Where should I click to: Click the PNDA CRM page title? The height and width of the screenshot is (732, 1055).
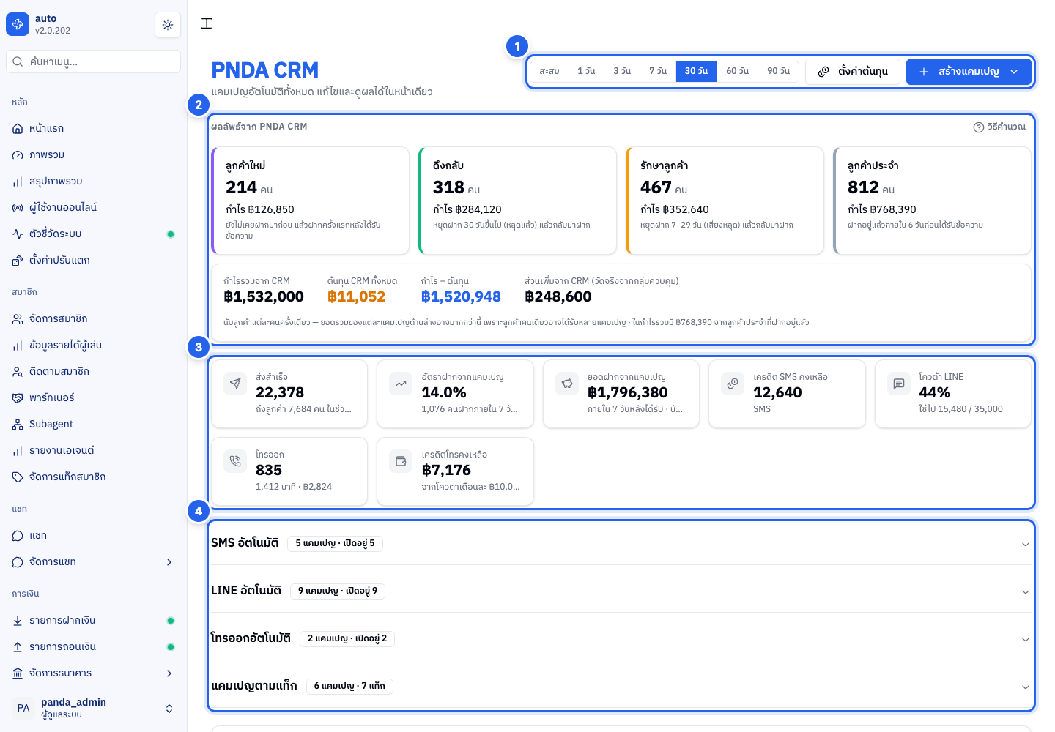pyautogui.click(x=265, y=70)
